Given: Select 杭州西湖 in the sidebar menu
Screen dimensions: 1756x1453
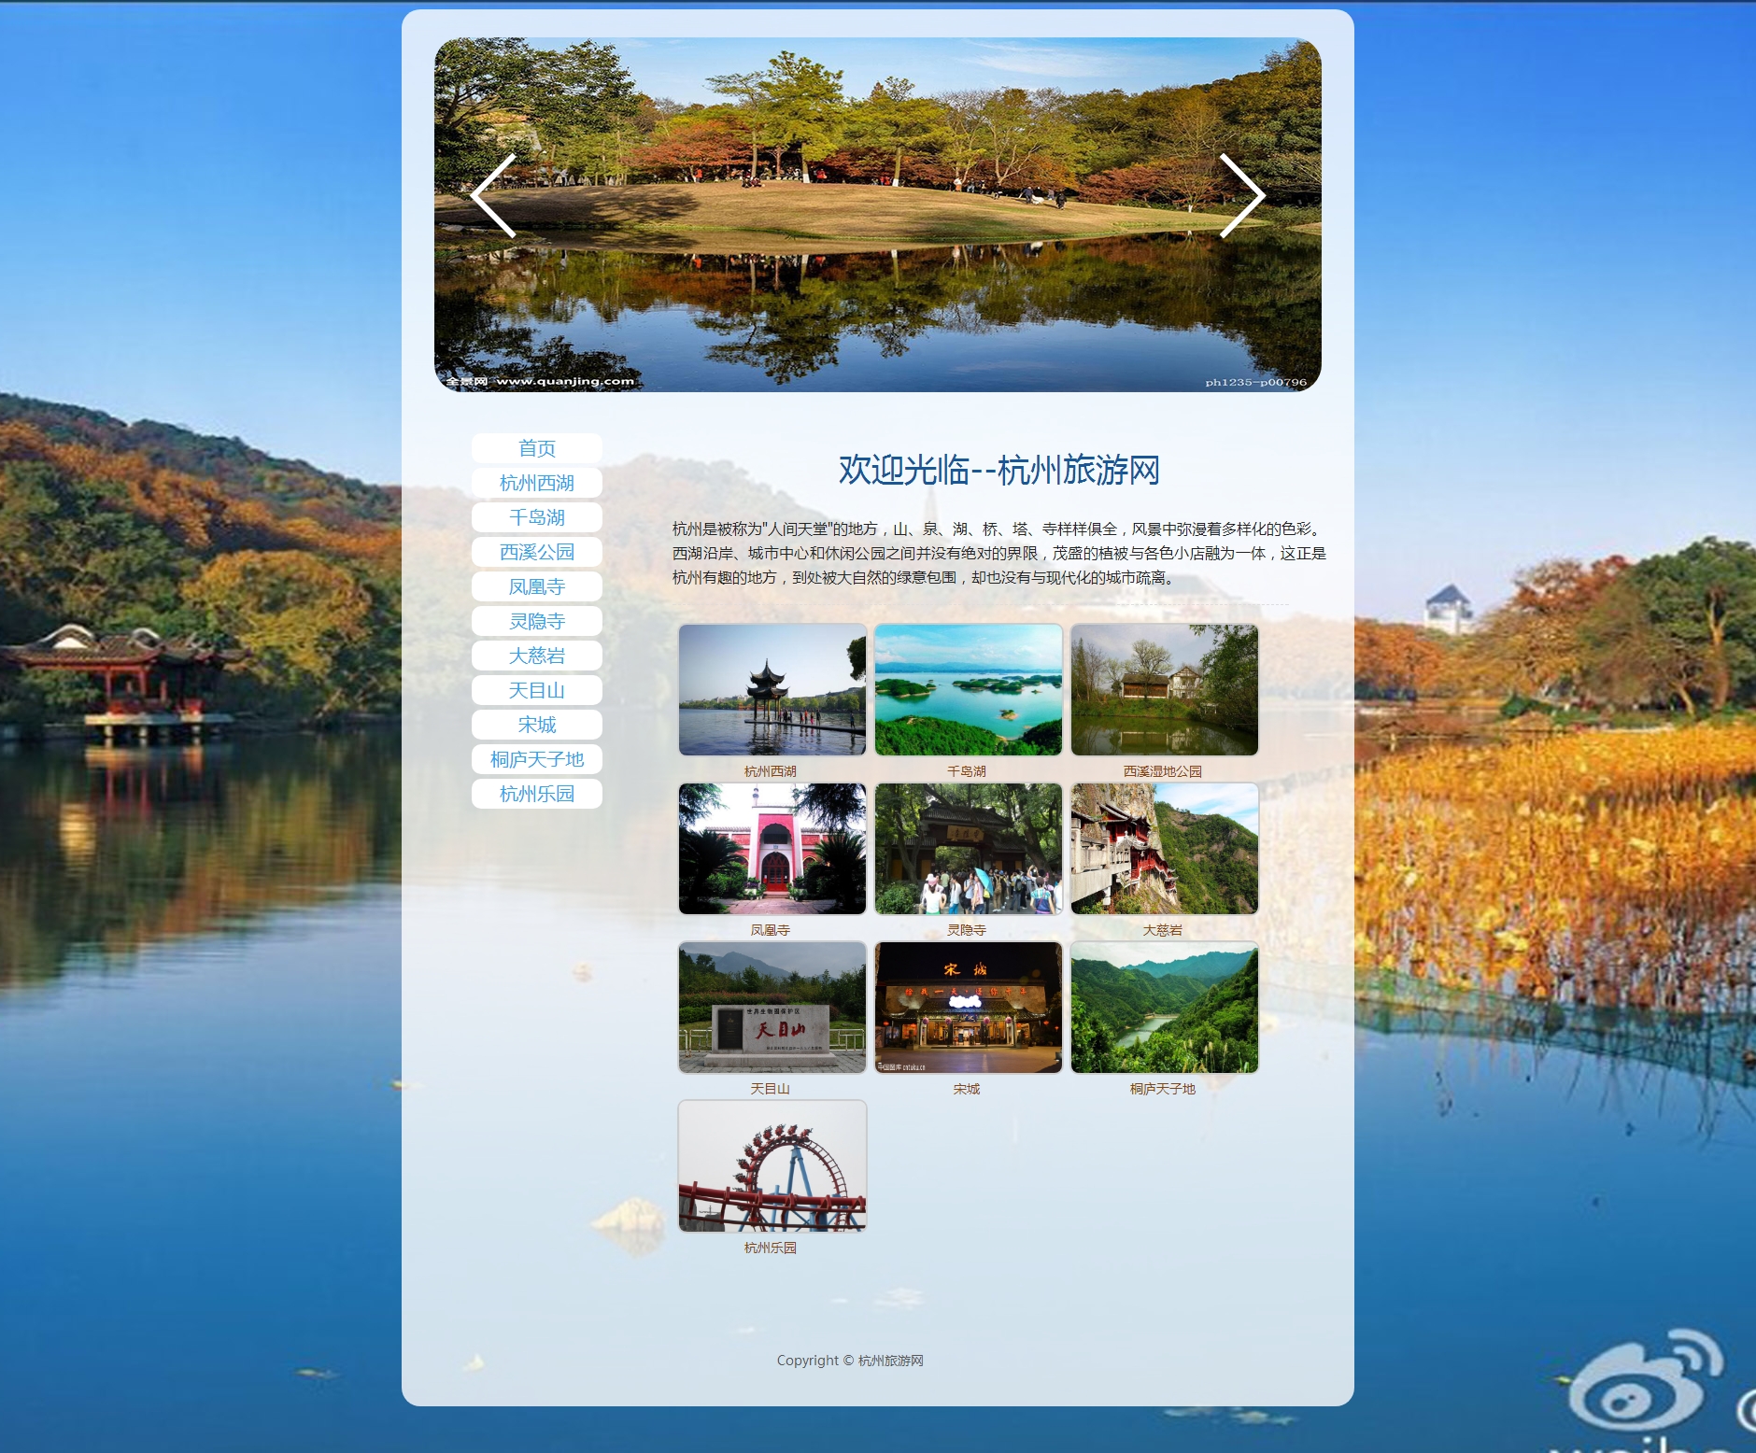Looking at the screenshot, I should pos(537,483).
